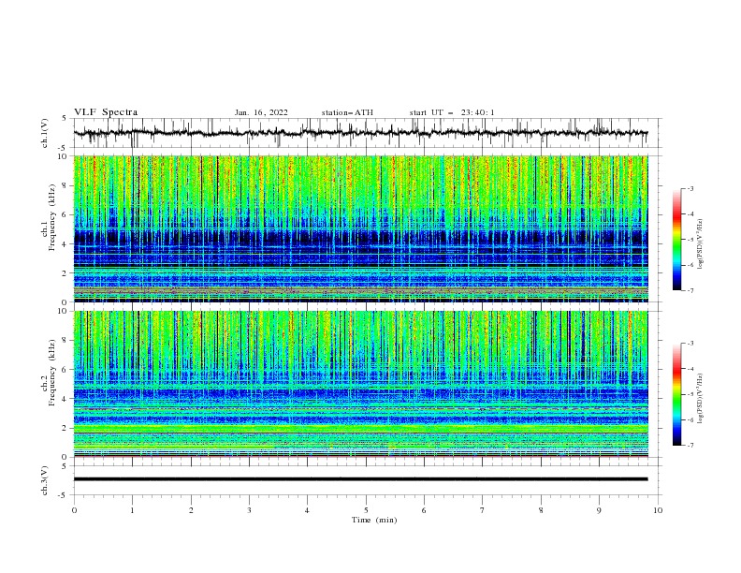Click time axis tick label "5"

366,510
